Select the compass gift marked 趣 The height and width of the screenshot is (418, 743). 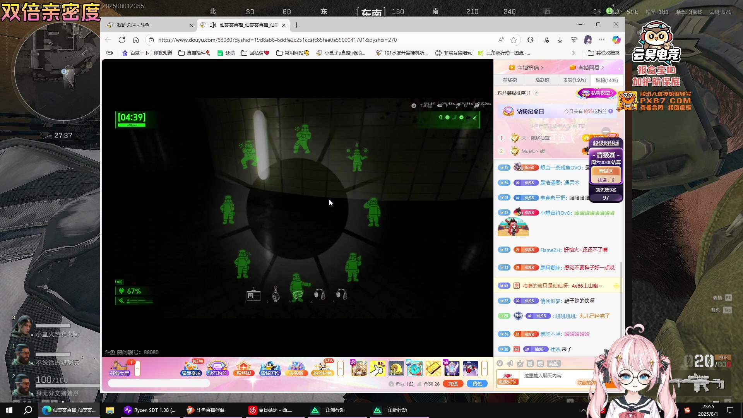[x=414, y=368]
